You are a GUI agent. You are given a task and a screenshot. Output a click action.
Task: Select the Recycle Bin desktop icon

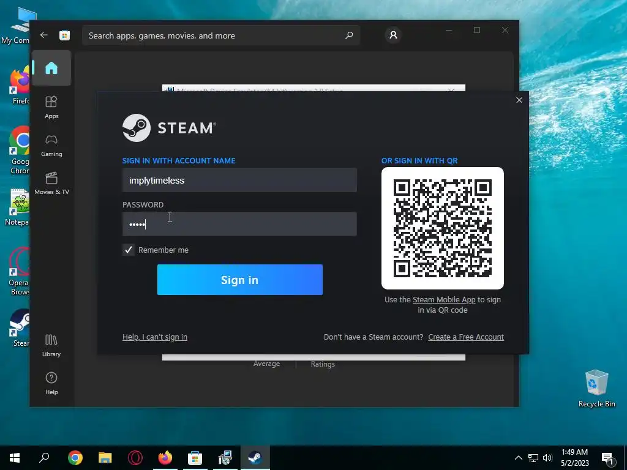[596, 389]
